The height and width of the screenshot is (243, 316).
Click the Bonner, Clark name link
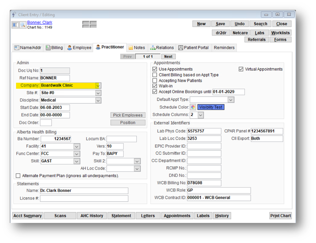point(40,23)
